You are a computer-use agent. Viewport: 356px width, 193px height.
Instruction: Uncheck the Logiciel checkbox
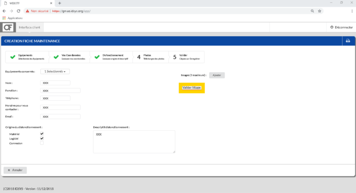(x=42, y=138)
